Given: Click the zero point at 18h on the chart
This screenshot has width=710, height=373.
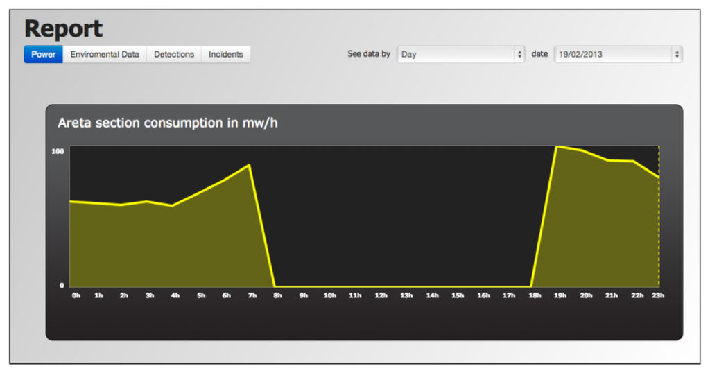Looking at the screenshot, I should (531, 286).
